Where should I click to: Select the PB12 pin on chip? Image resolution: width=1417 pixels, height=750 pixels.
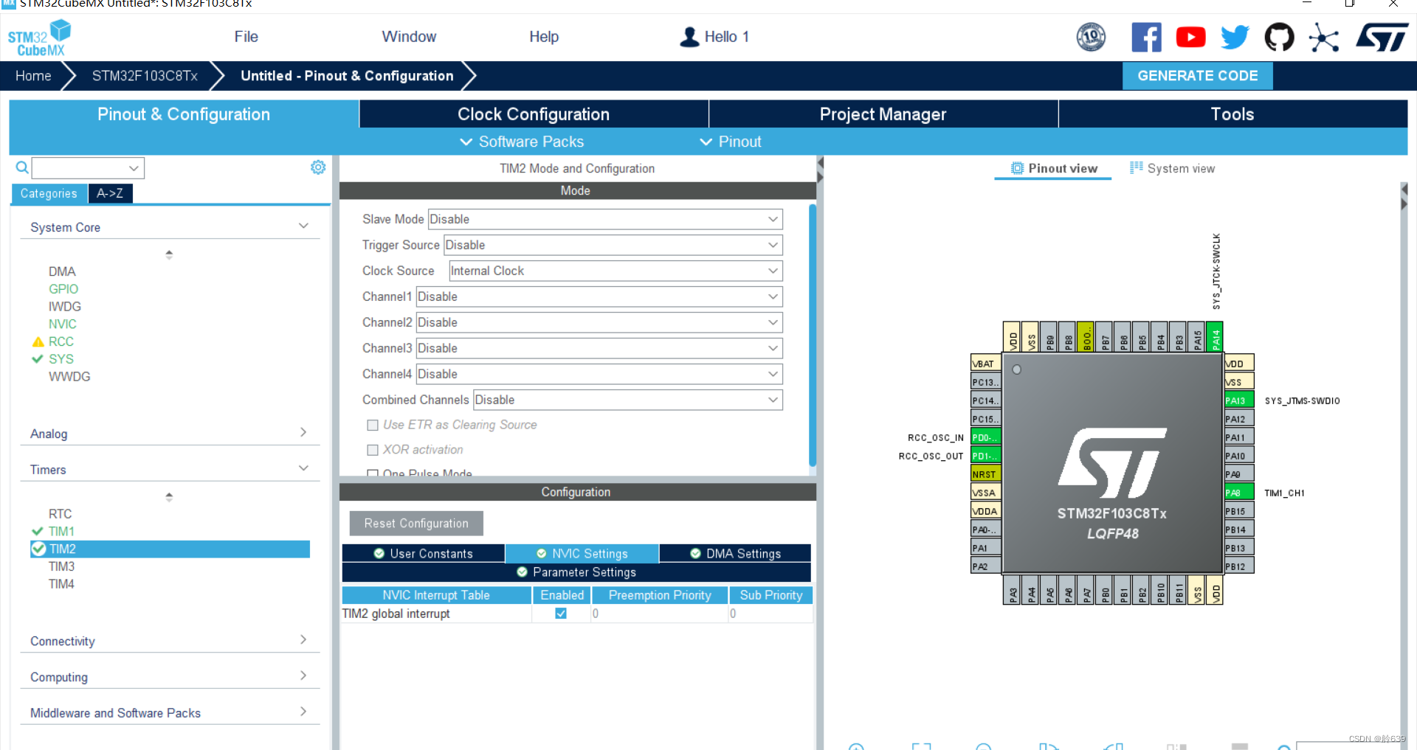click(x=1239, y=566)
